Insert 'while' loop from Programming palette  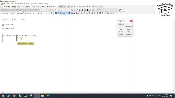pos(128,29)
